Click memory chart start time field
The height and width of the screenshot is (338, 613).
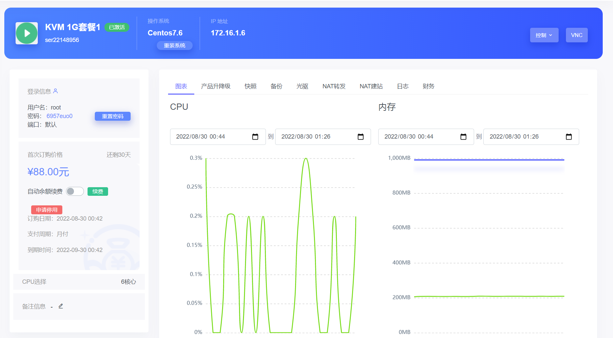coord(426,137)
